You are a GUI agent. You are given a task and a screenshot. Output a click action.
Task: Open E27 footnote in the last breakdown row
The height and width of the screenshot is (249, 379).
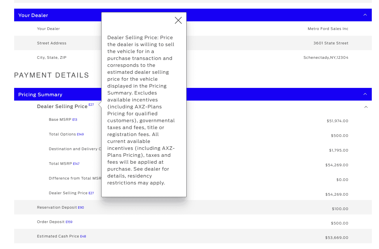tap(91, 193)
